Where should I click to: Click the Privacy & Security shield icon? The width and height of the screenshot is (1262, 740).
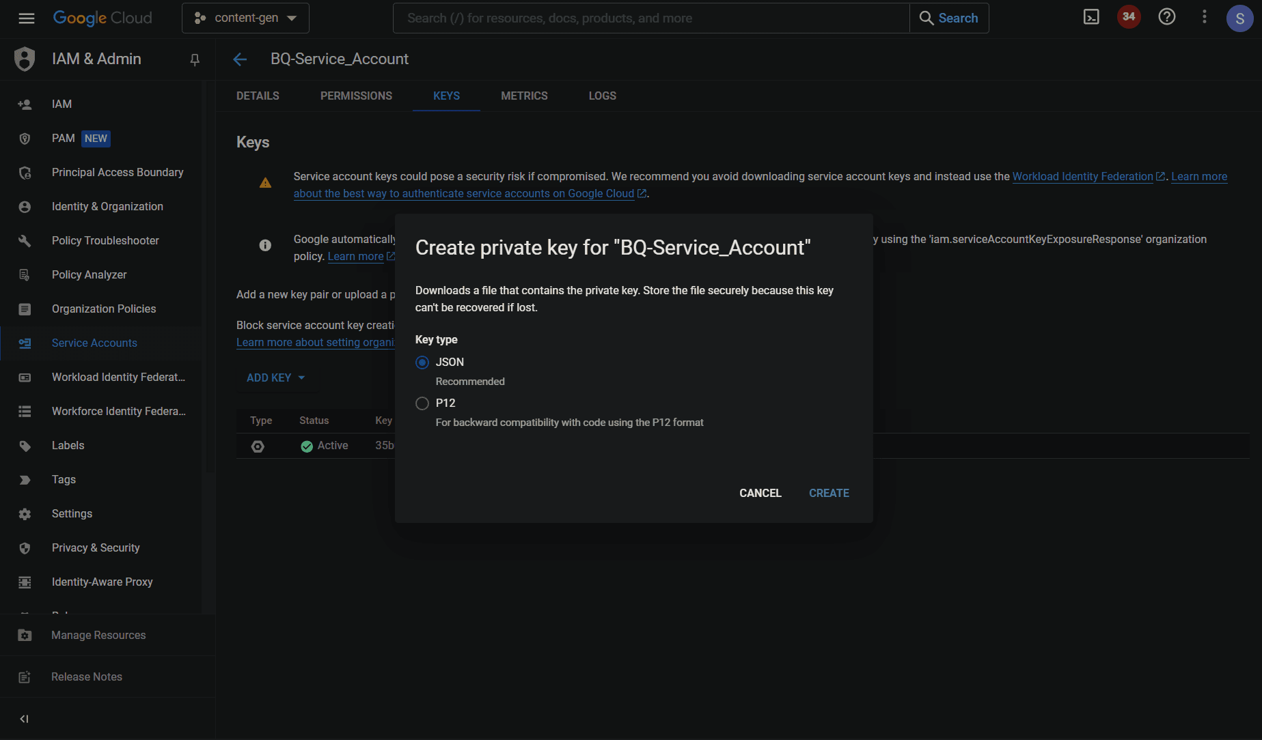tap(25, 548)
